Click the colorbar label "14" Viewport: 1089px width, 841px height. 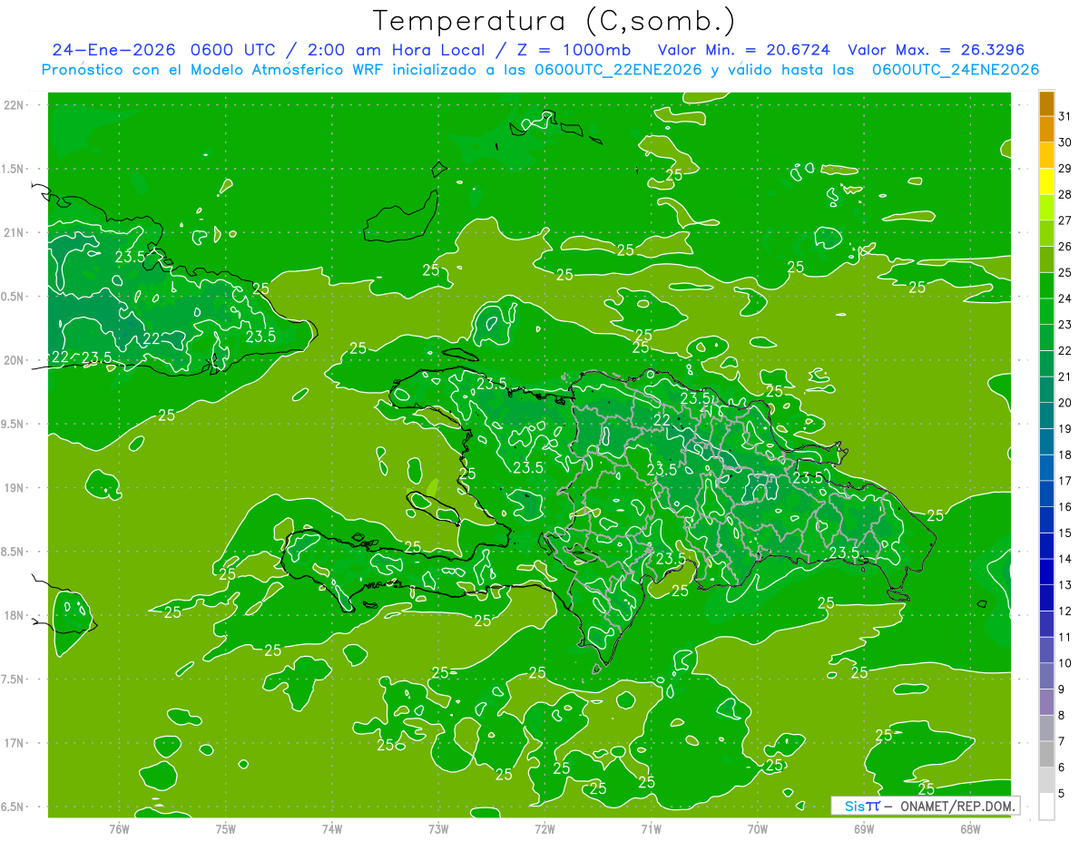[1064, 559]
